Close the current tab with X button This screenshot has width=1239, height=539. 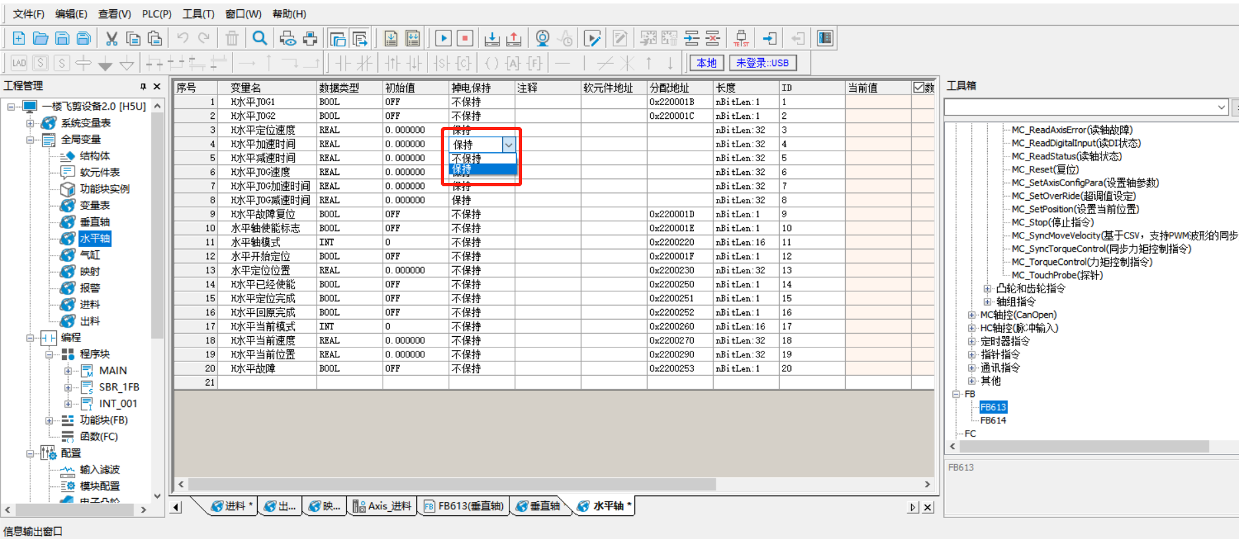(928, 507)
